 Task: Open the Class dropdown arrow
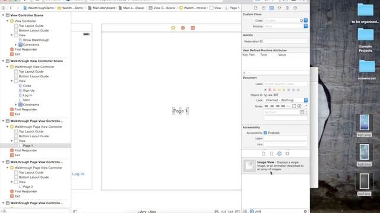tap(306, 21)
